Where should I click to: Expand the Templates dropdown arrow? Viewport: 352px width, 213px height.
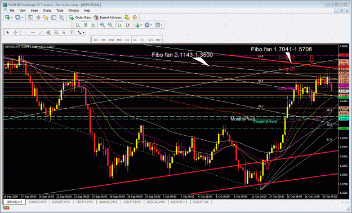[162, 25]
